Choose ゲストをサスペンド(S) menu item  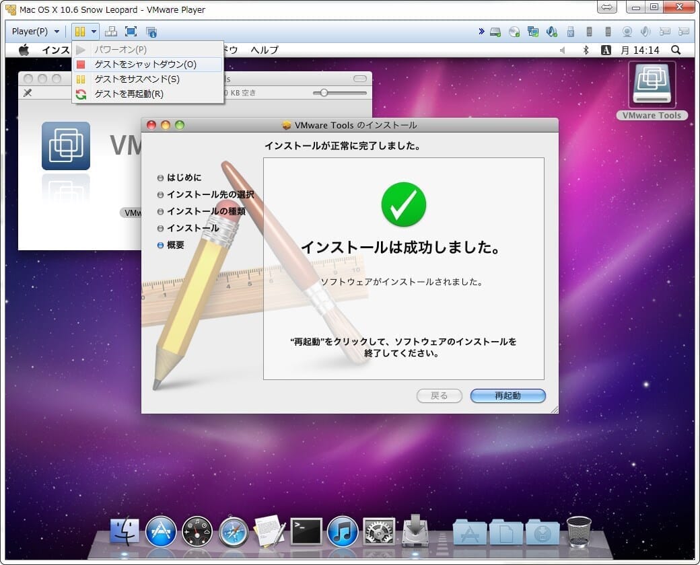tap(137, 79)
